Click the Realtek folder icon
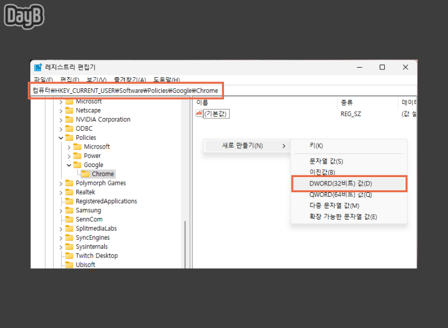The width and height of the screenshot is (448, 328). 69,192
